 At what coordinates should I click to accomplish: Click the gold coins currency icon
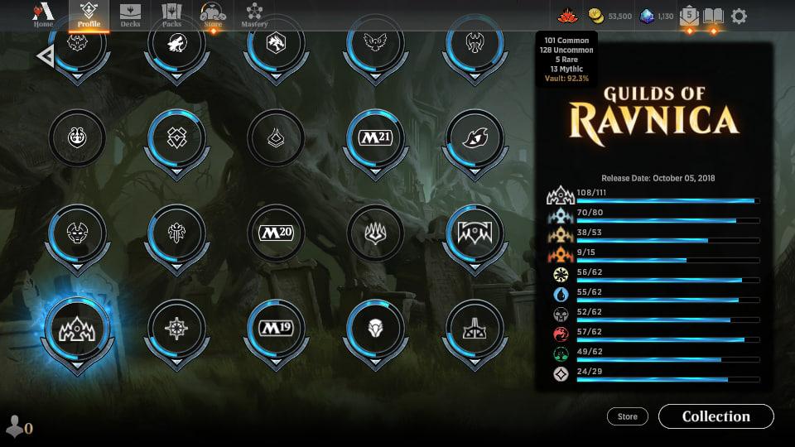597,17
